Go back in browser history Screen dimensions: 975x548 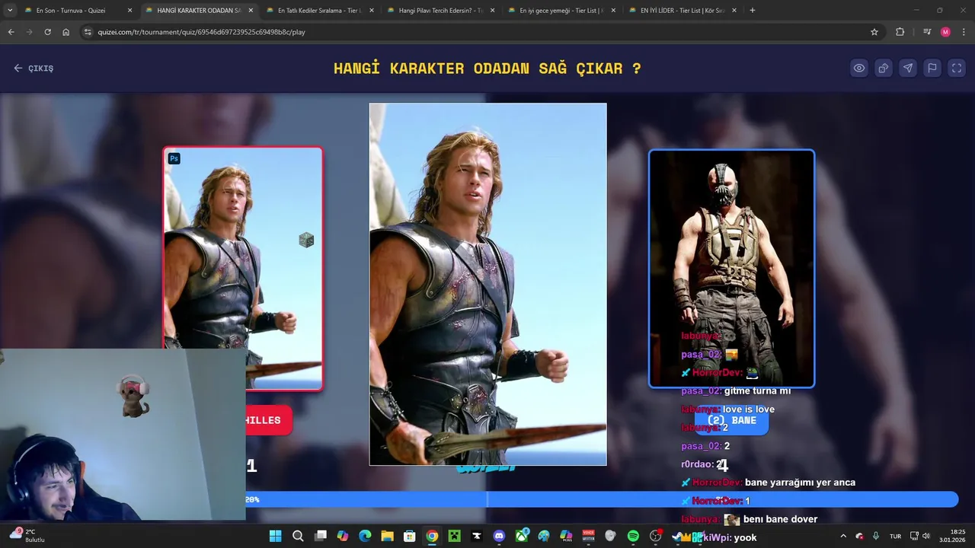click(x=11, y=32)
